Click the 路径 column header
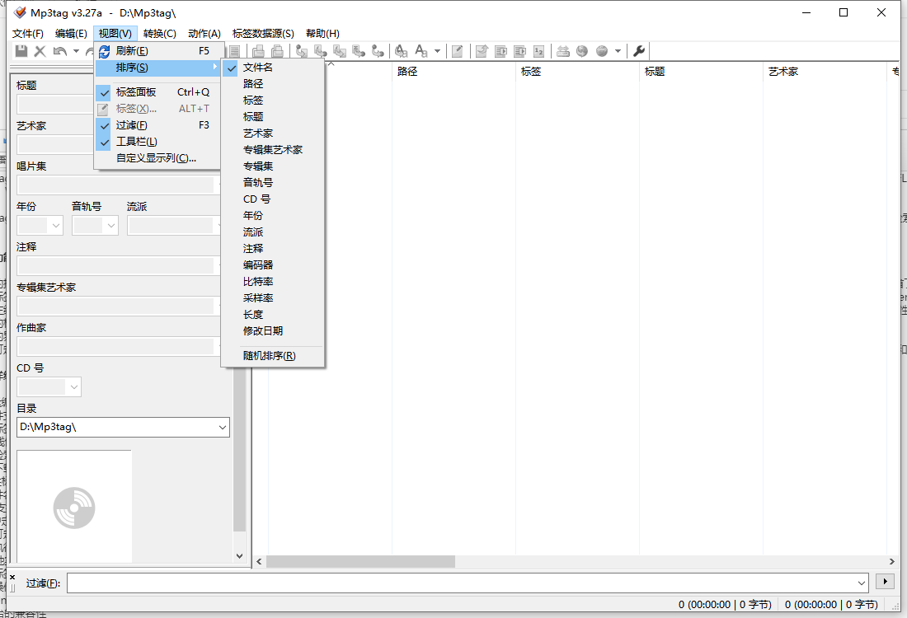Viewport: 907px width, 618px height. pyautogui.click(x=453, y=71)
